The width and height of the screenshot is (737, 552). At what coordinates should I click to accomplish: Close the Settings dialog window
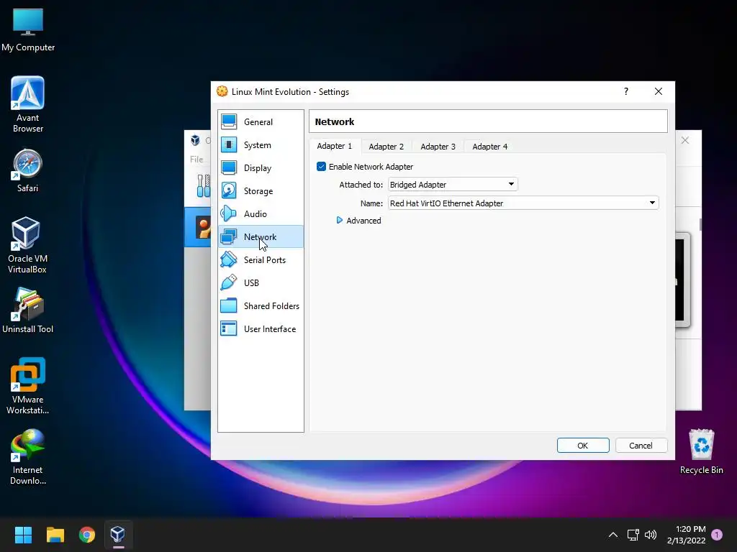[659, 91]
